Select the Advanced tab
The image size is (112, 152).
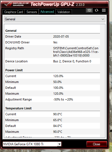pyautogui.click(x=47, y=12)
